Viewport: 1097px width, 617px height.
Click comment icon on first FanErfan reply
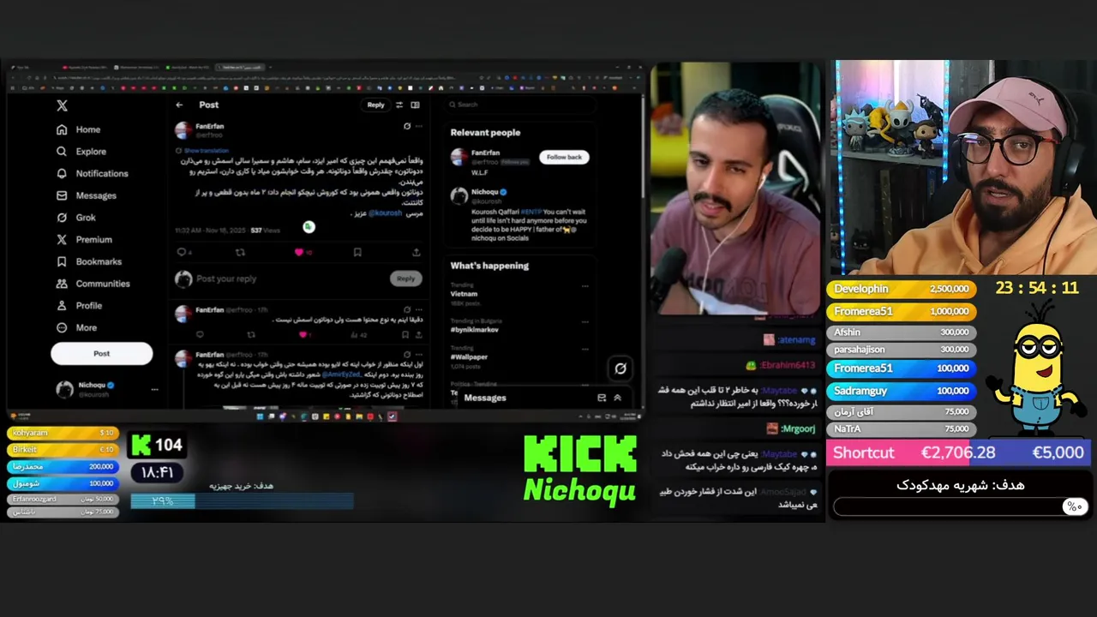click(x=200, y=334)
